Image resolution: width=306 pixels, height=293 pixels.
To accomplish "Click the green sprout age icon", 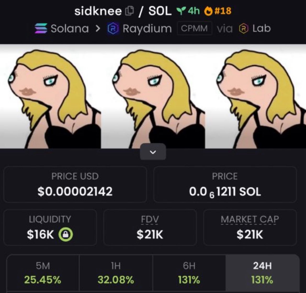I will [x=181, y=11].
